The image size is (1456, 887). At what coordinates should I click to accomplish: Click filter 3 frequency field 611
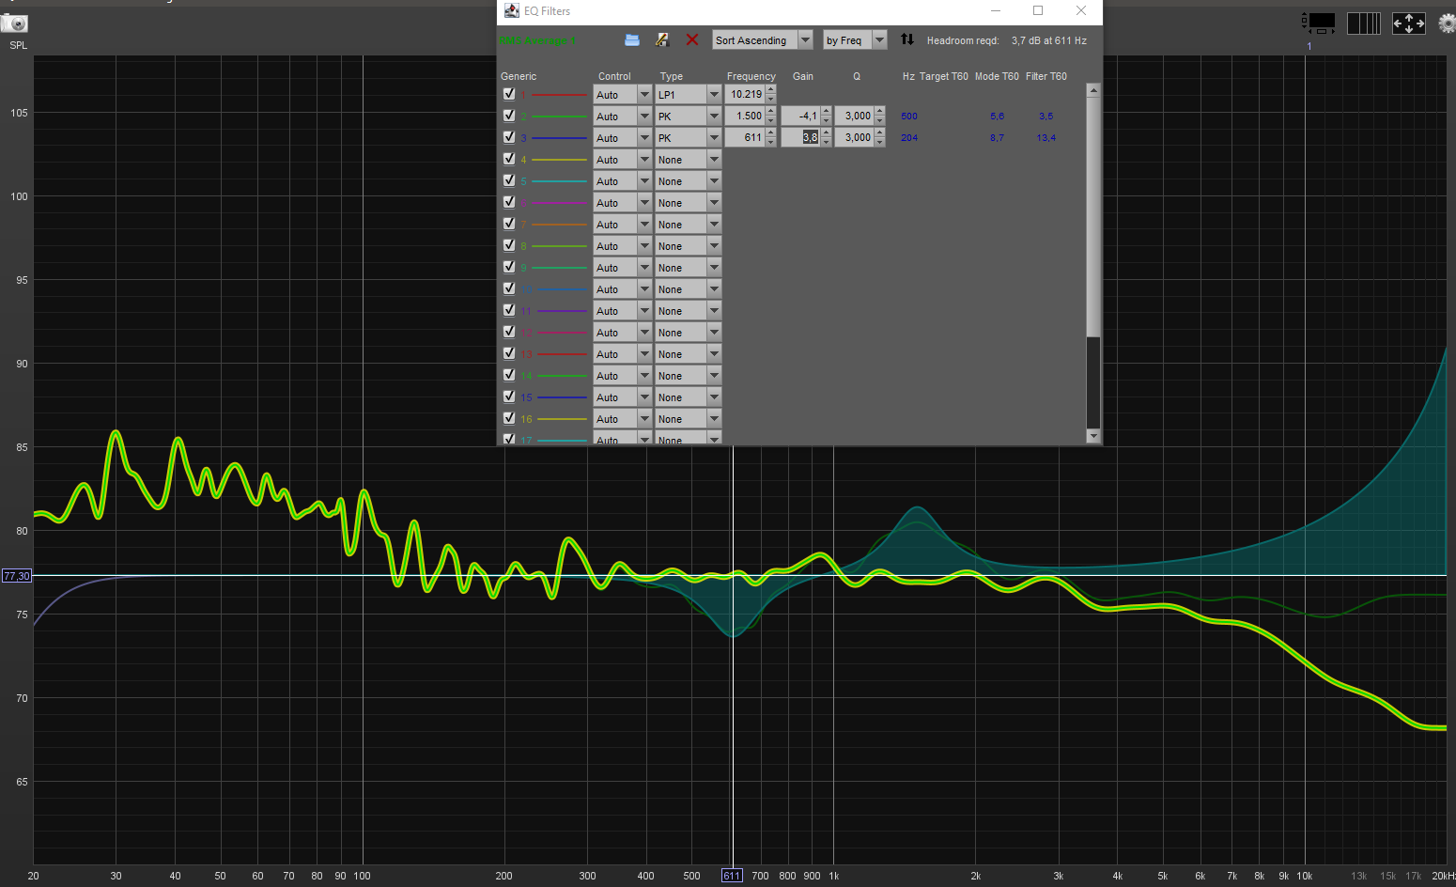745,137
